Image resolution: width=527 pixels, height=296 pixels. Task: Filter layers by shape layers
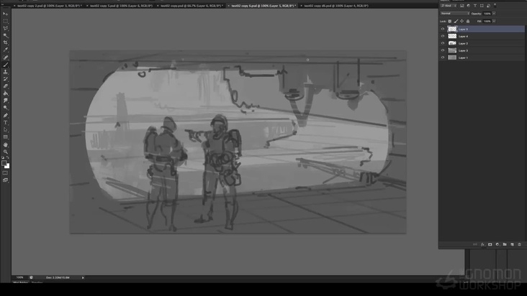point(482,6)
